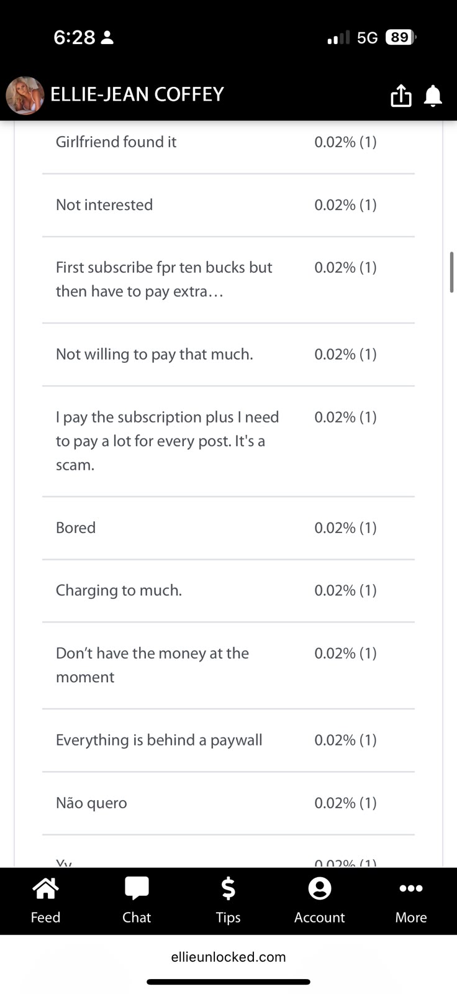Select the 'Bored' response row
The image size is (457, 994).
pos(228,528)
